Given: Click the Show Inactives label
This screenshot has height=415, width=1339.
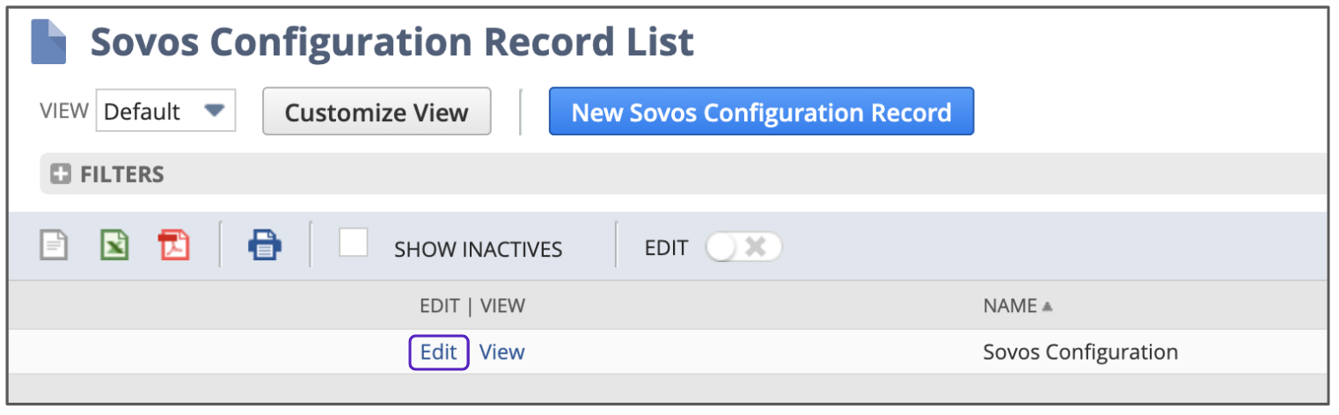Looking at the screenshot, I should (x=478, y=250).
